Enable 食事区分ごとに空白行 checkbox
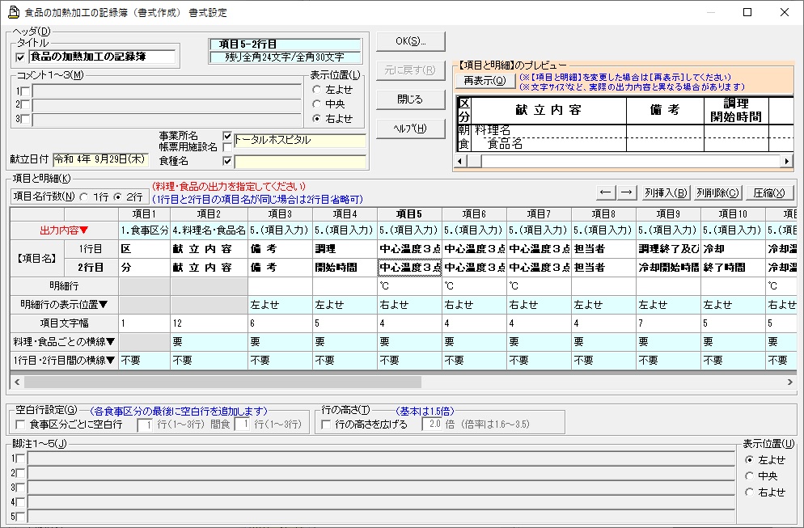This screenshot has height=528, width=804. click(20, 425)
